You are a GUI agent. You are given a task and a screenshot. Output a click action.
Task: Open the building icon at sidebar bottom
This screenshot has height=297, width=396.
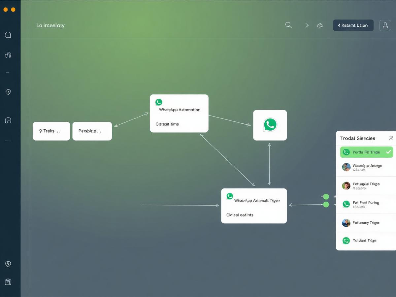pyautogui.click(x=8, y=281)
